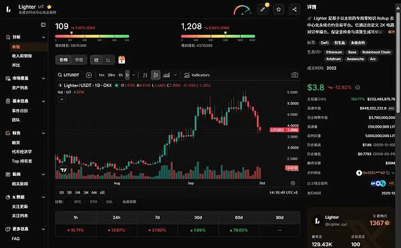Screen dimensions: 401x248
Task: Open the chart style dropdown arrow
Action: [175, 75]
